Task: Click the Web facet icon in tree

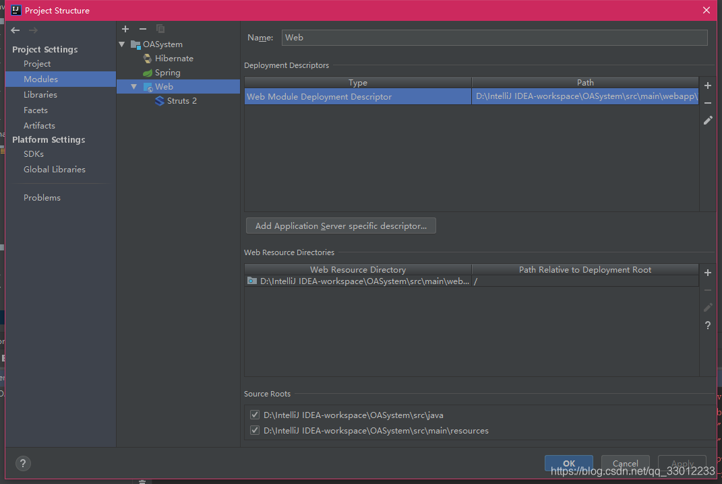Action: coord(148,87)
